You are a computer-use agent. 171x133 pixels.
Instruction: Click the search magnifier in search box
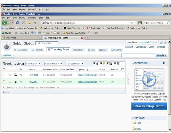coord(168,23)
